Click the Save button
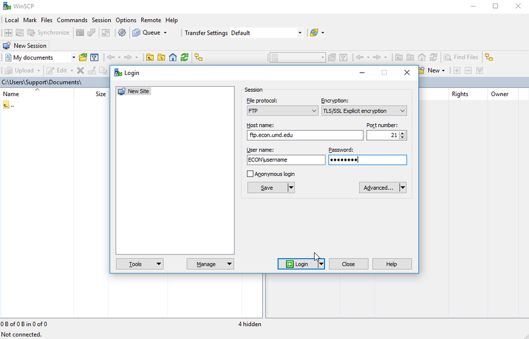Screen dimensions: 529x339 [x=267, y=188]
